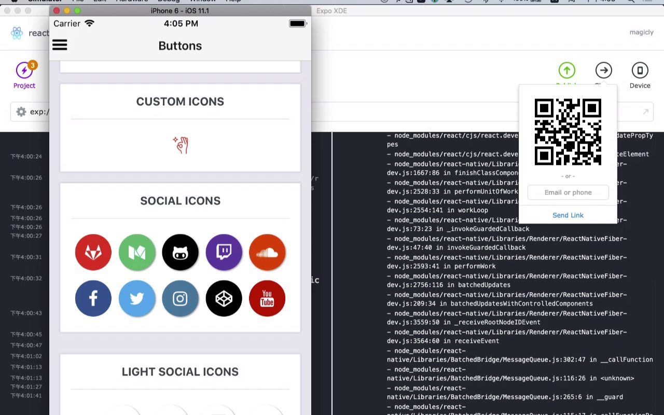This screenshot has height=415, width=664.
Task: Click the settings gear next to exp URL
Action: [x=21, y=112]
